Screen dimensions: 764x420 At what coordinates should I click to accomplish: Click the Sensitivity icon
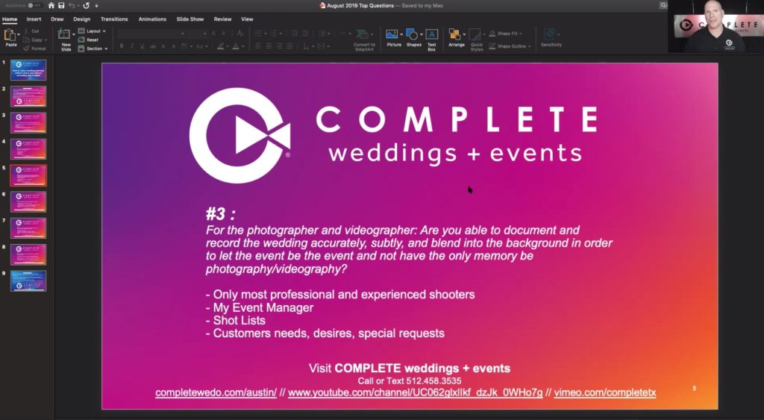click(550, 34)
